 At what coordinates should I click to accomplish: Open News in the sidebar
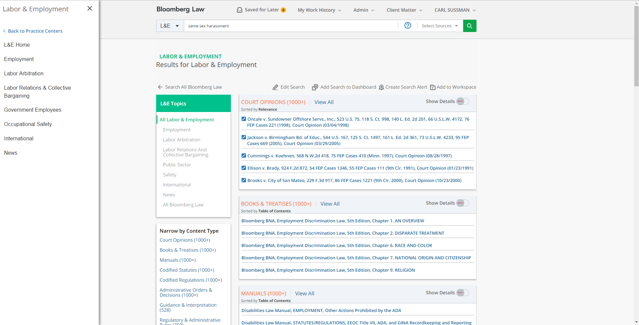tap(11, 153)
